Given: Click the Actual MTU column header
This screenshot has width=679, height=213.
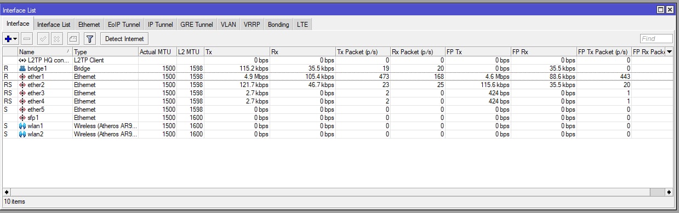Looking at the screenshot, I should pos(157,52).
